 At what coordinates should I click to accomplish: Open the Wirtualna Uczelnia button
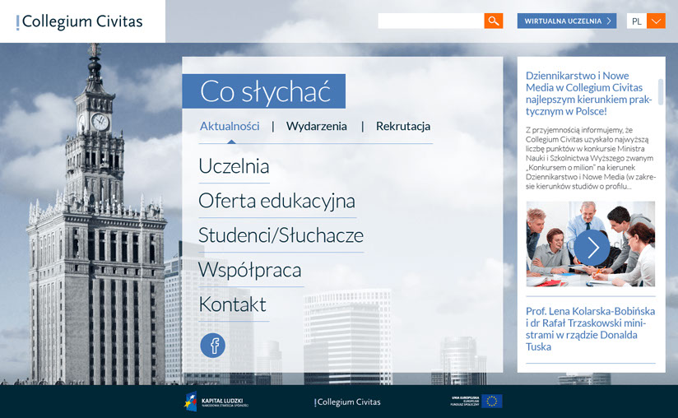(567, 21)
